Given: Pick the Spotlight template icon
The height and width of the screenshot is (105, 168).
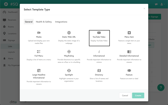Looking at the screenshot, I should pyautogui.click(x=69, y=71).
